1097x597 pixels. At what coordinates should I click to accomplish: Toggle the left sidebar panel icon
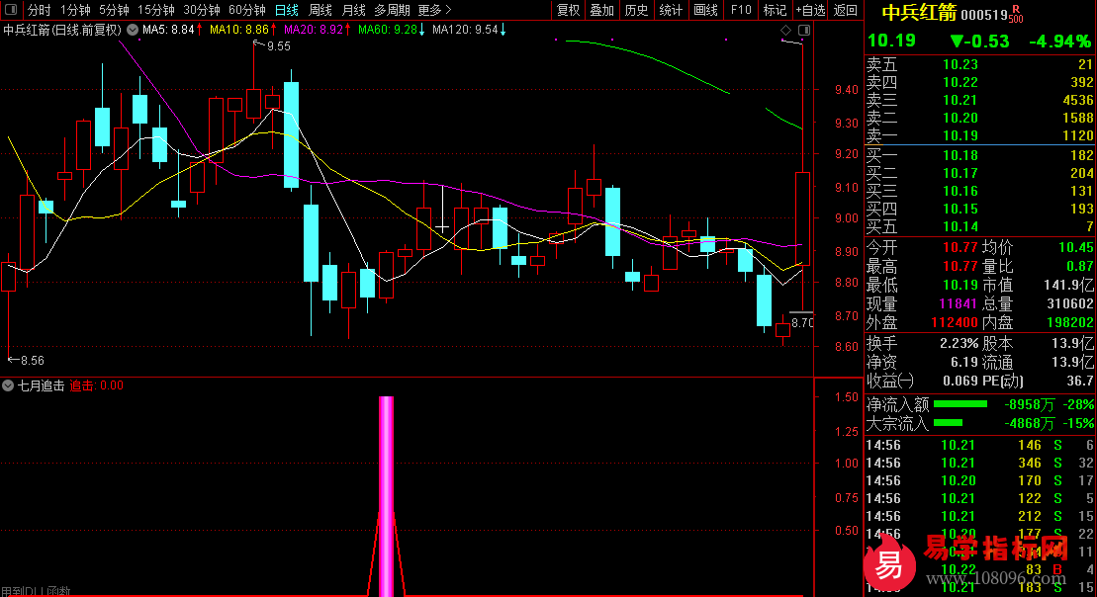point(11,10)
